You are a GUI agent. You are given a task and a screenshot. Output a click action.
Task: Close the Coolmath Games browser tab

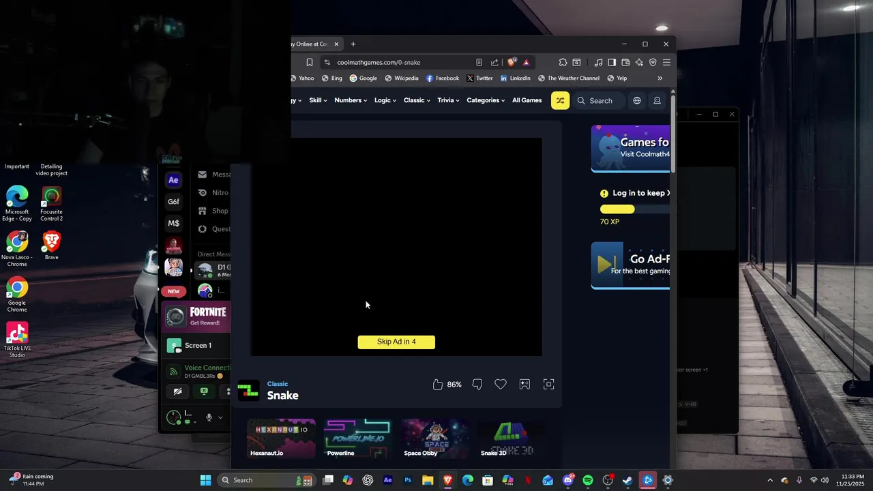(x=336, y=44)
